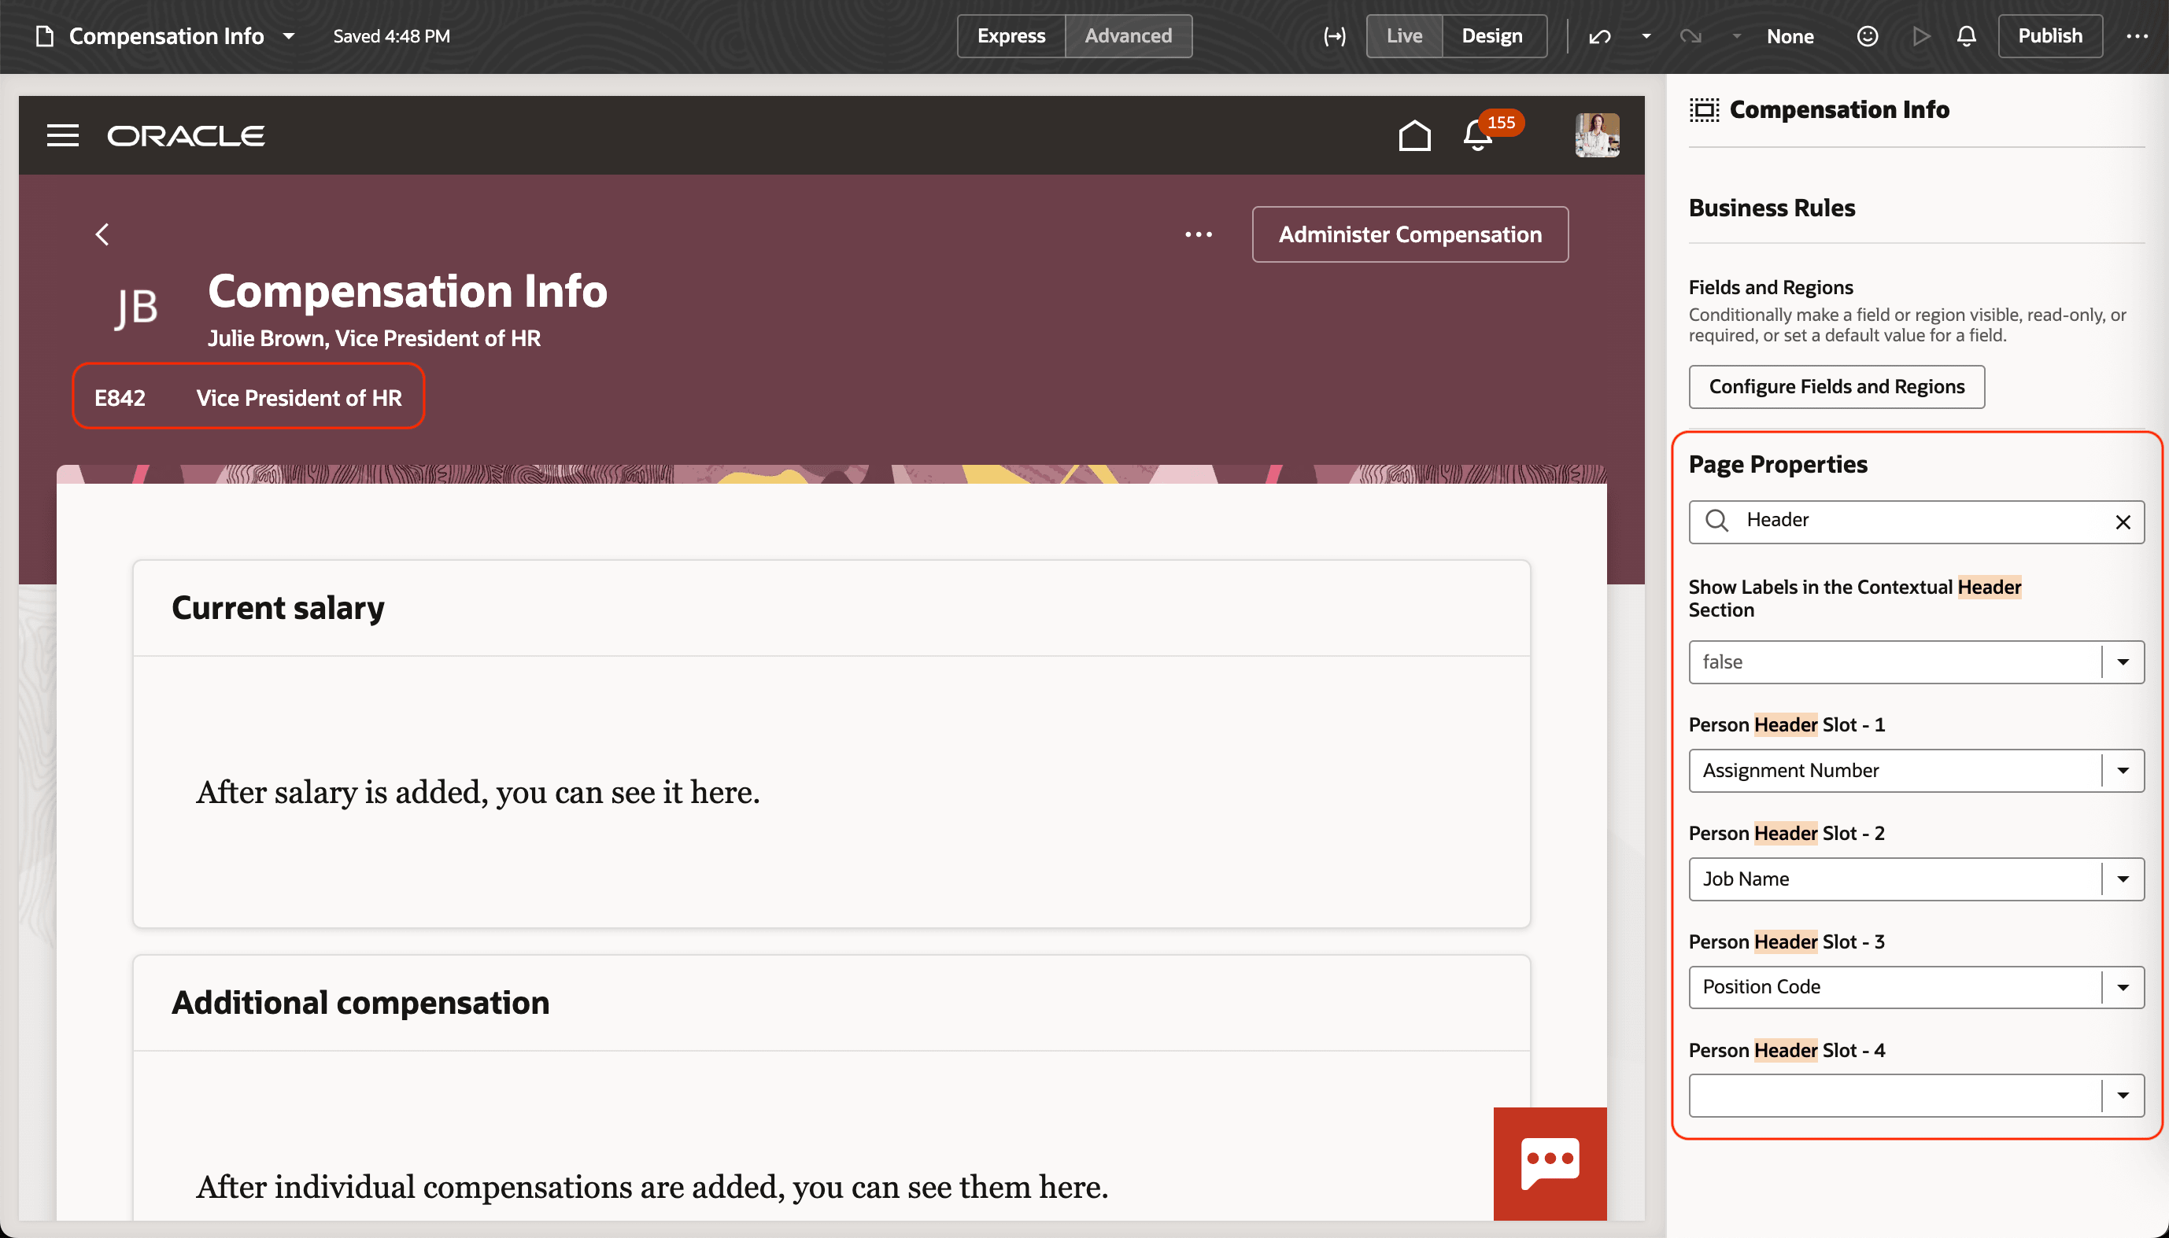Click the preview play icon near Publish
The image size is (2169, 1238).
pos(1920,35)
